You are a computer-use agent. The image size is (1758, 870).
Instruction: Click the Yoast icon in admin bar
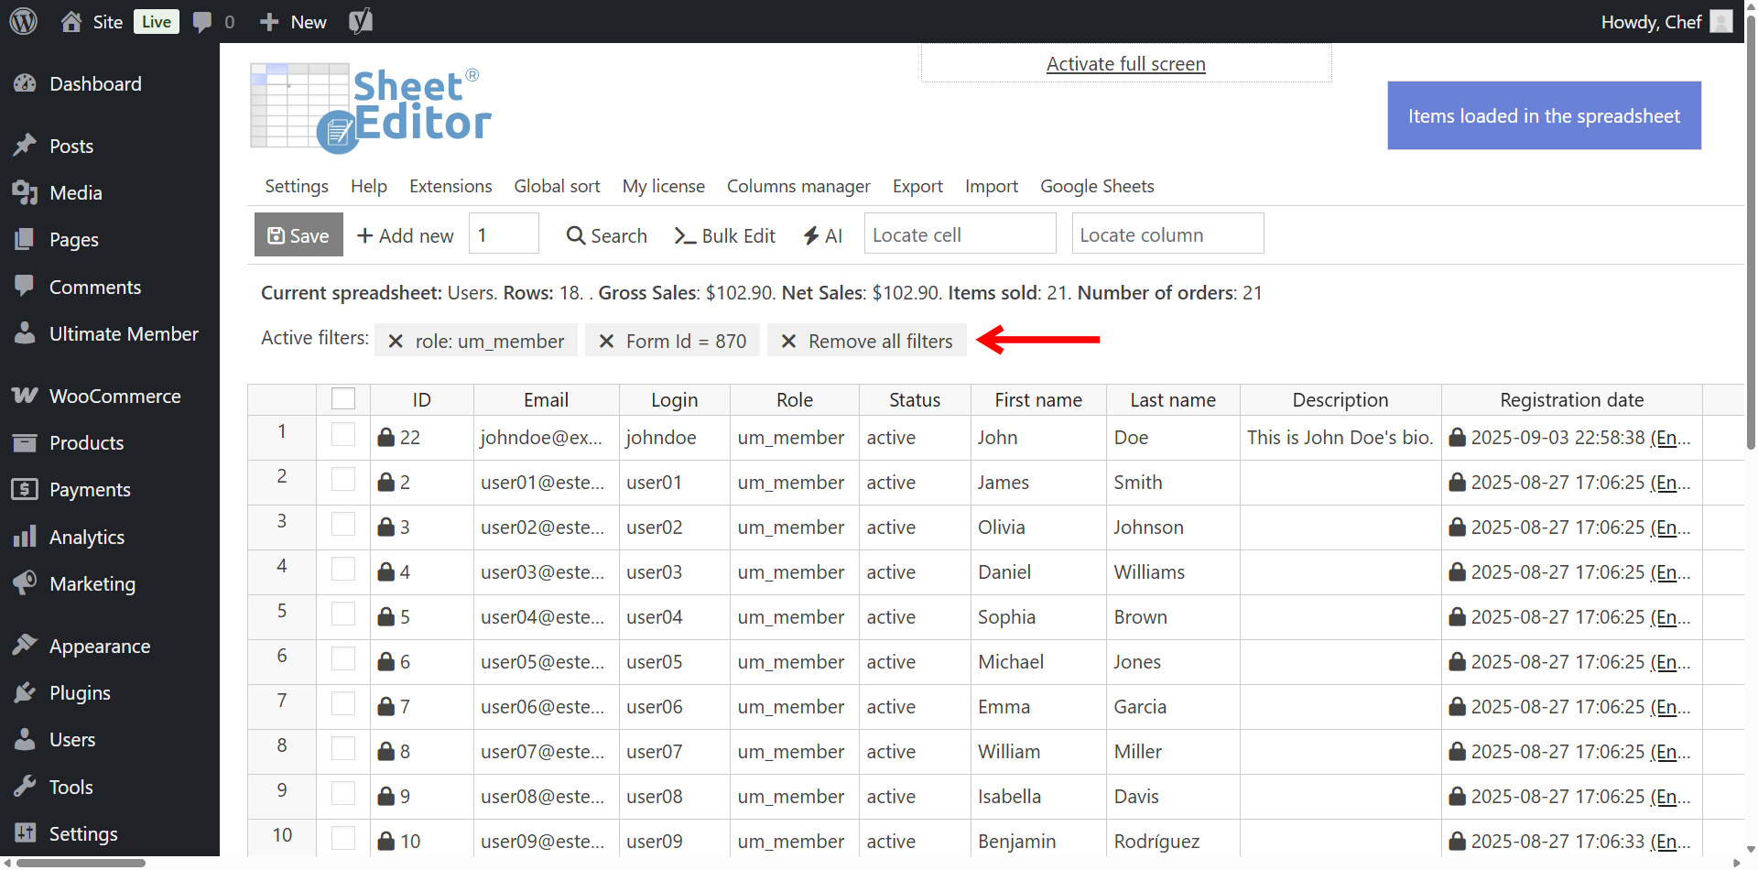361,22
